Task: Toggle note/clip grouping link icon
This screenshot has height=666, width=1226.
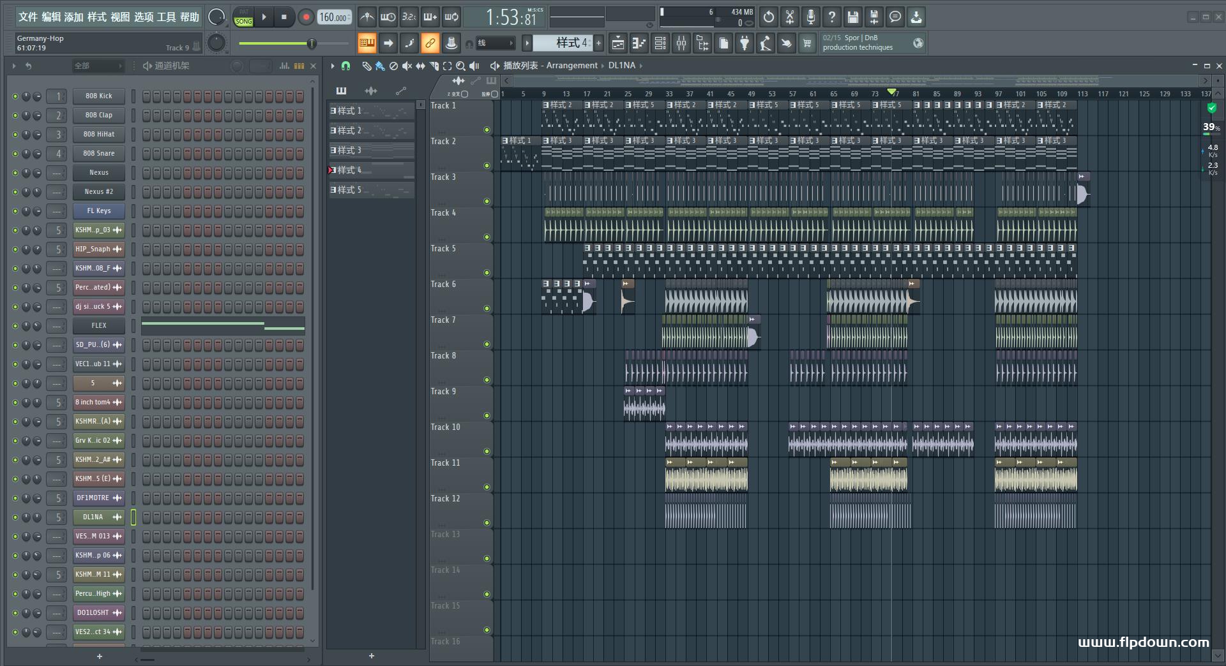Action: pos(430,43)
